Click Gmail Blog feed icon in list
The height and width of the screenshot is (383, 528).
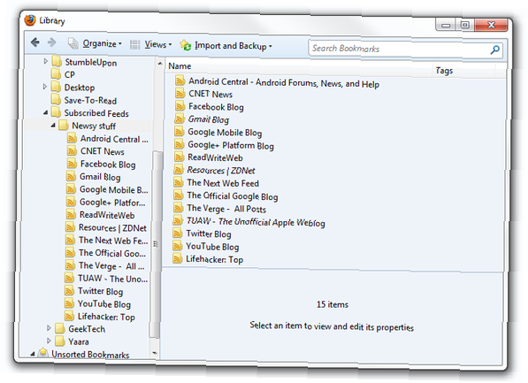180,119
